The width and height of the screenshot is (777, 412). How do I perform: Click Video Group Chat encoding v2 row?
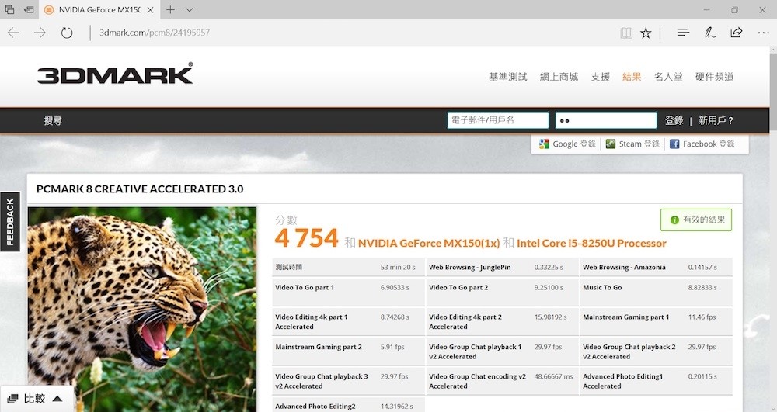point(502,381)
